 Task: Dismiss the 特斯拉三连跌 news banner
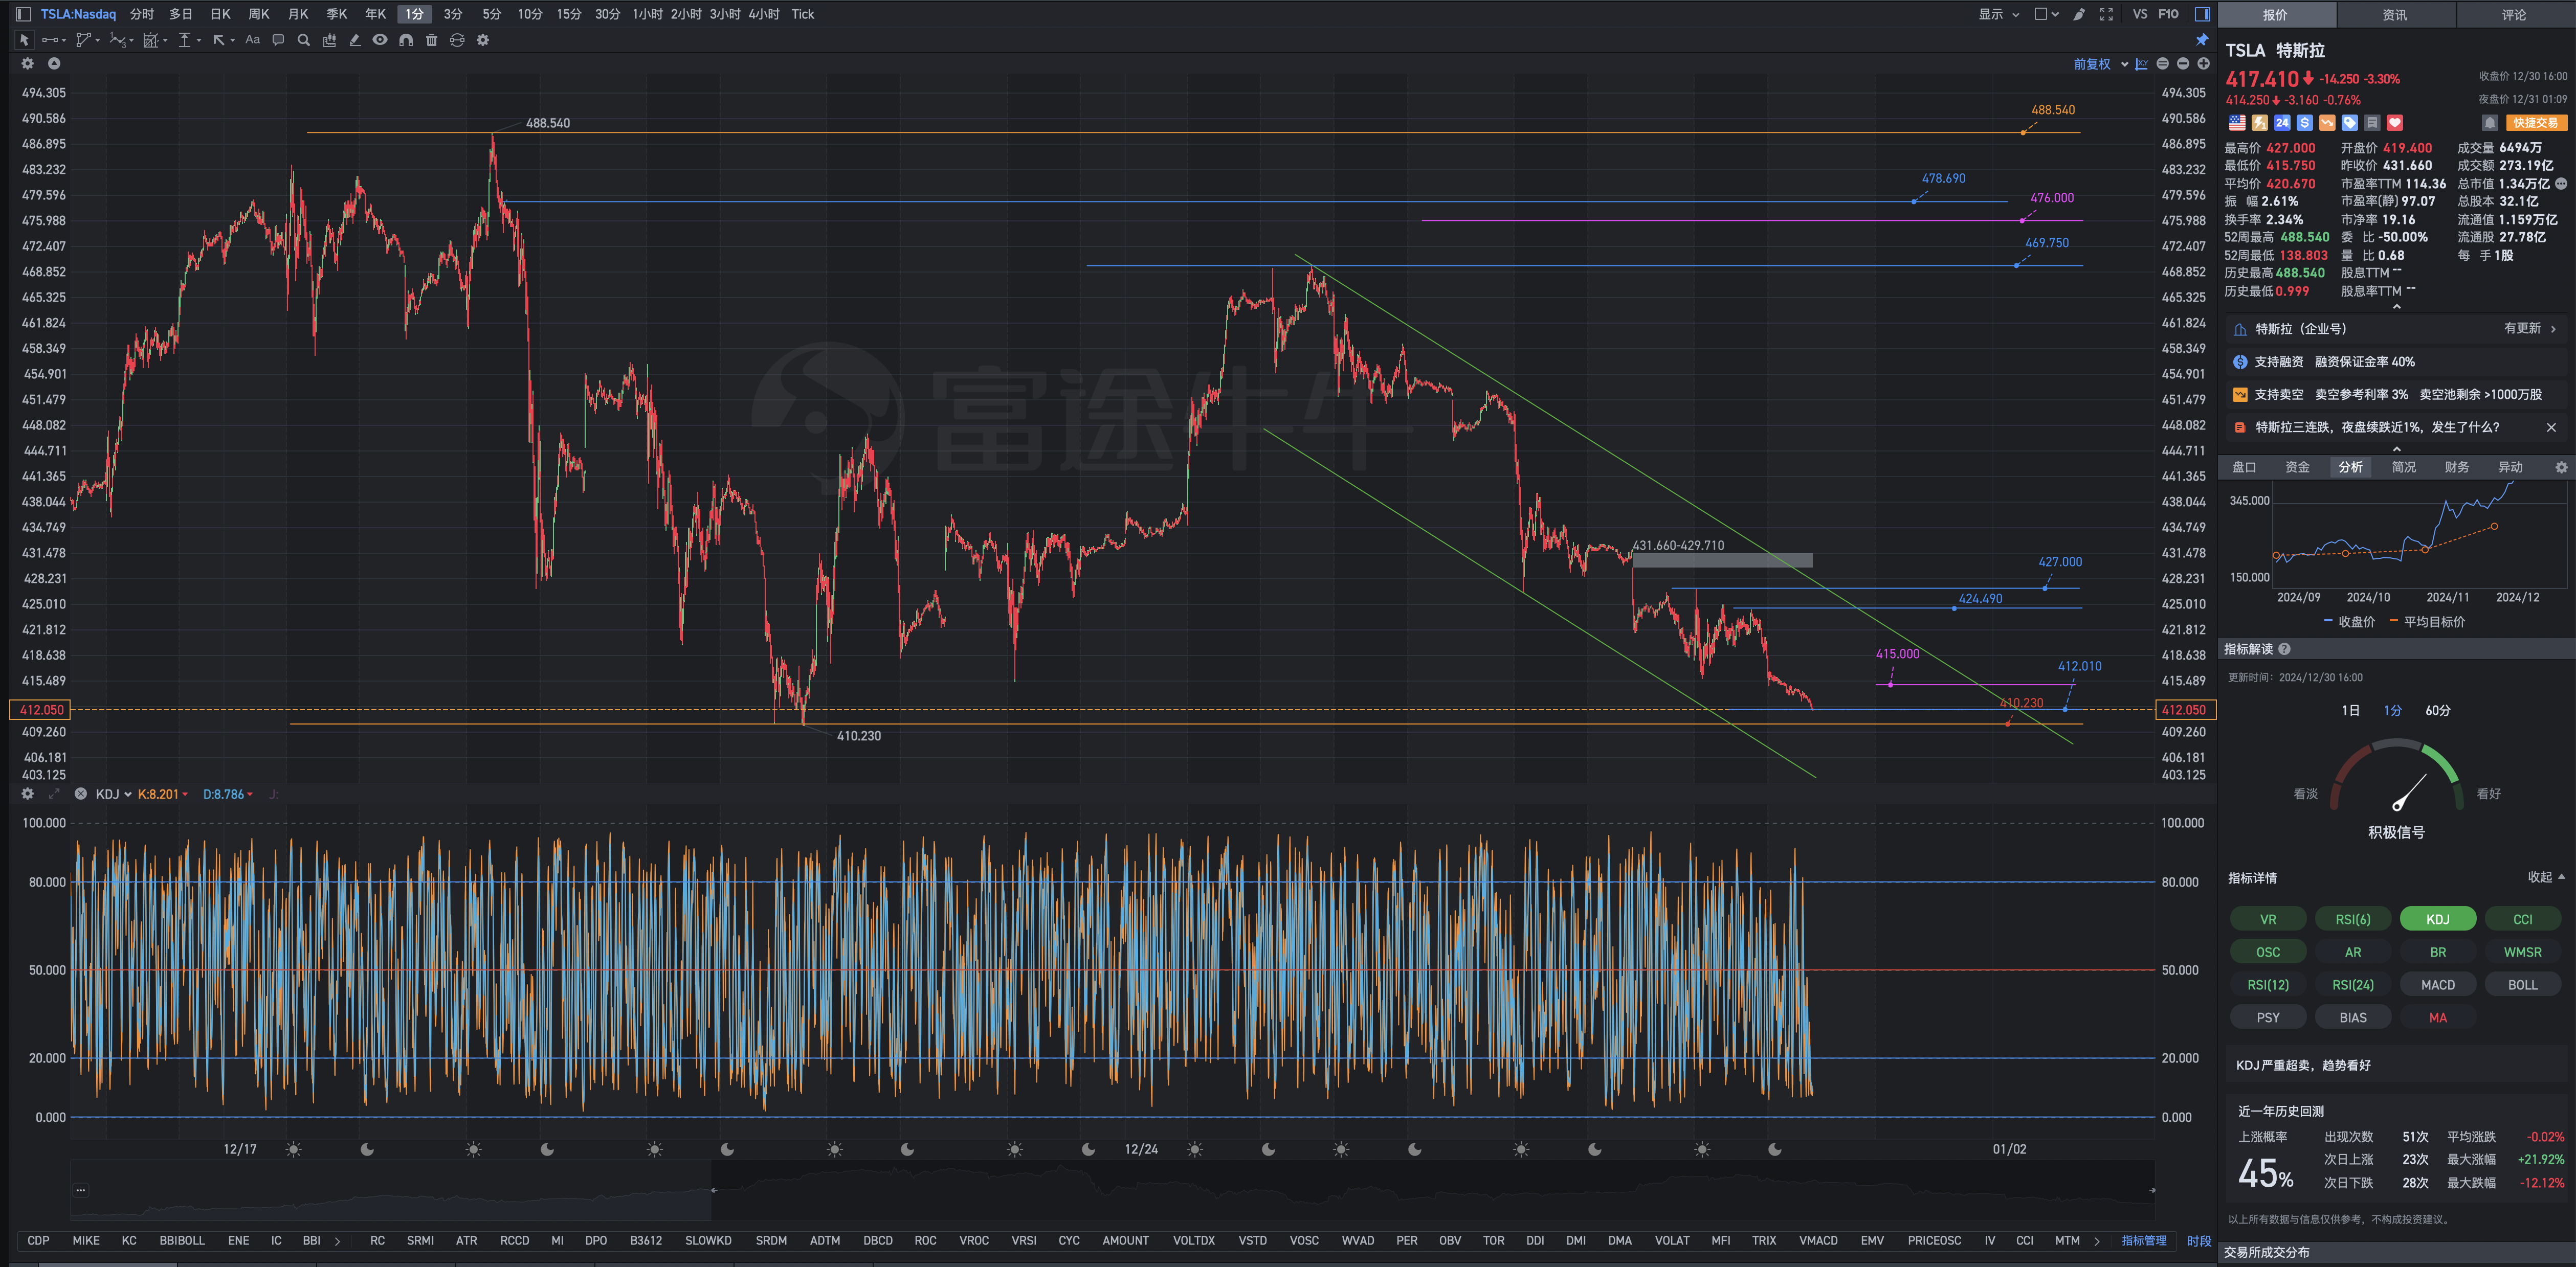[2551, 426]
